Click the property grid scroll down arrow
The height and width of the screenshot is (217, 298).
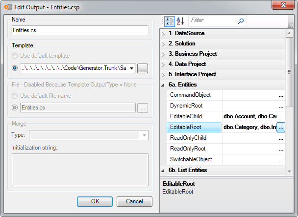(x=289, y=172)
